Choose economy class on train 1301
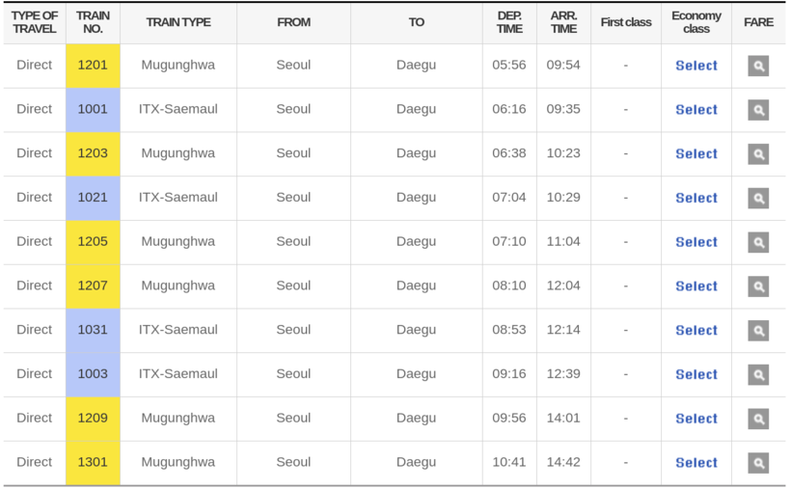This screenshot has height=489, width=791. coord(696,463)
